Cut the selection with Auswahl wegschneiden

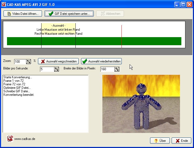point(58,61)
